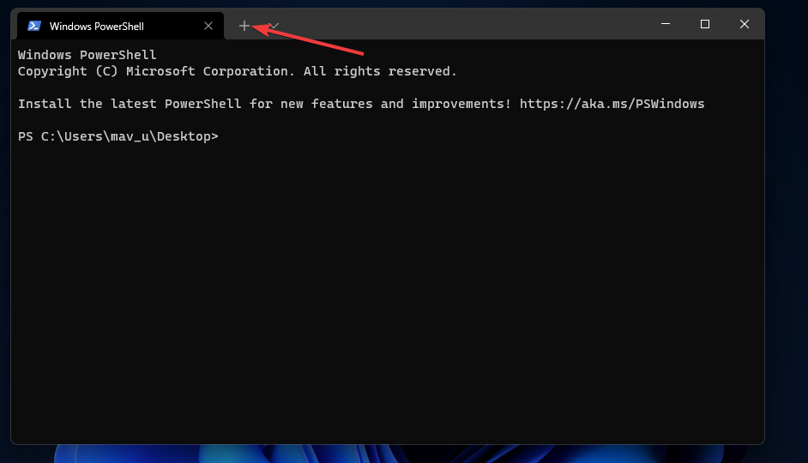Click the Windows PowerShell header text line
Viewport: 808px width, 463px height.
coord(87,56)
